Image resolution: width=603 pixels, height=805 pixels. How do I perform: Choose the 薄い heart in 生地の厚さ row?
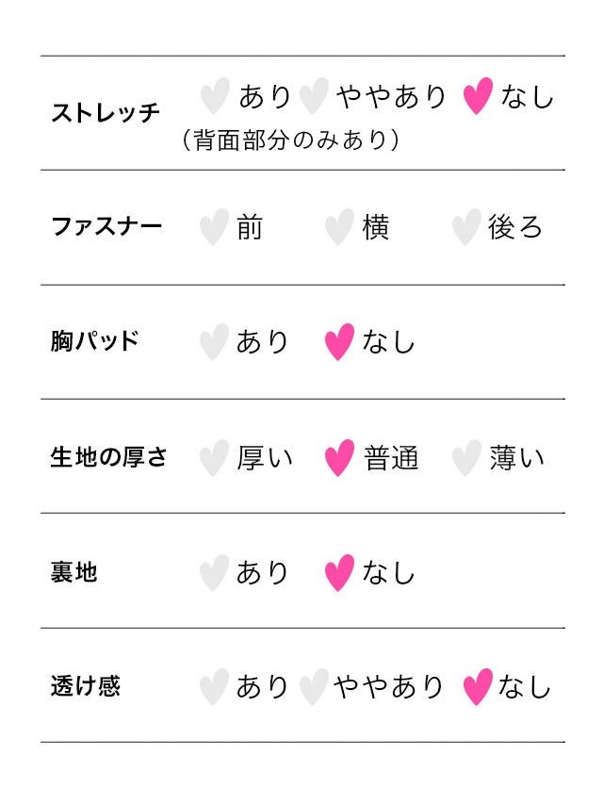point(465,458)
